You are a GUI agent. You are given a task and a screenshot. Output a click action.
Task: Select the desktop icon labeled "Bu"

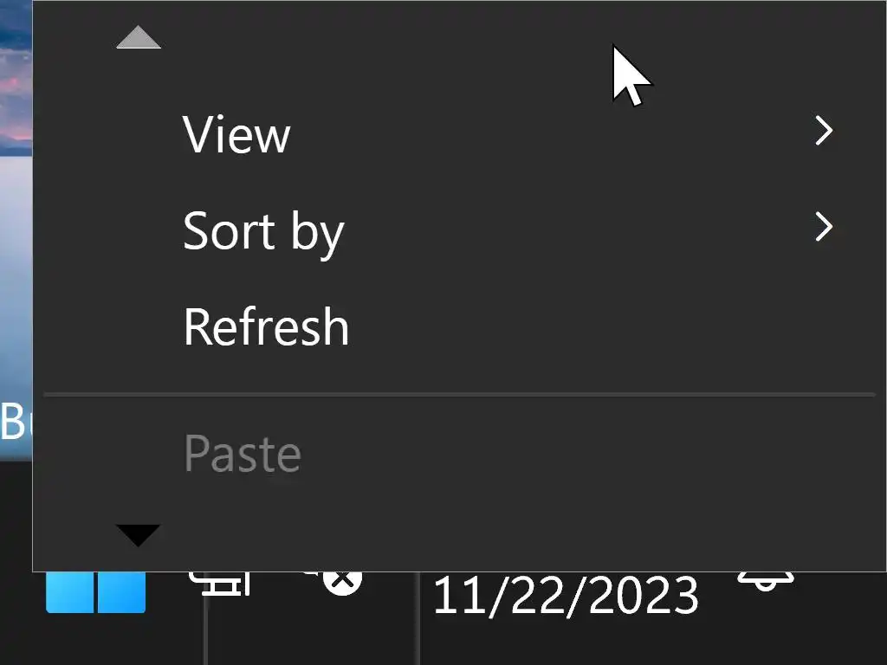point(15,422)
